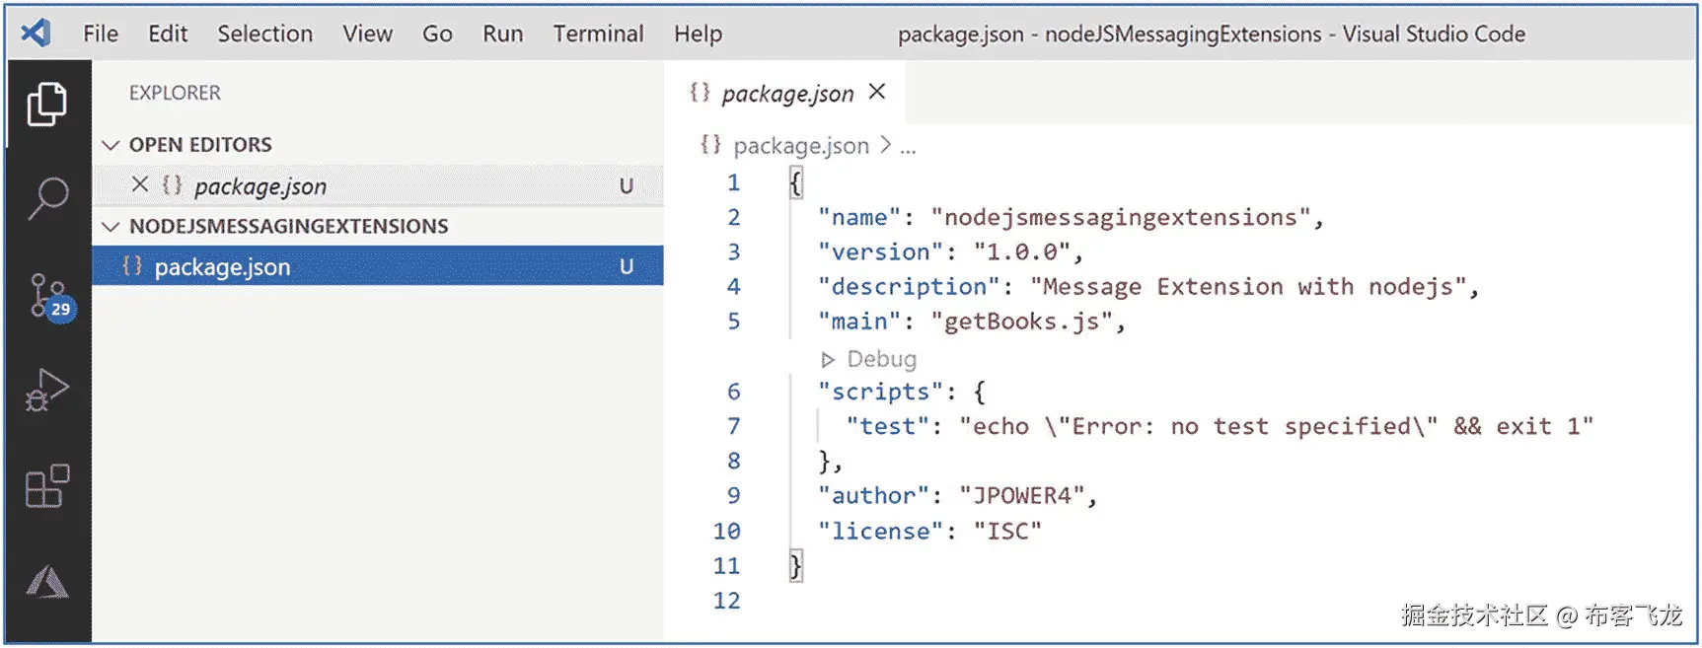Image resolution: width=1702 pixels, height=648 pixels.
Task: Open Source Control view with 29 badge
Action: click(x=47, y=296)
